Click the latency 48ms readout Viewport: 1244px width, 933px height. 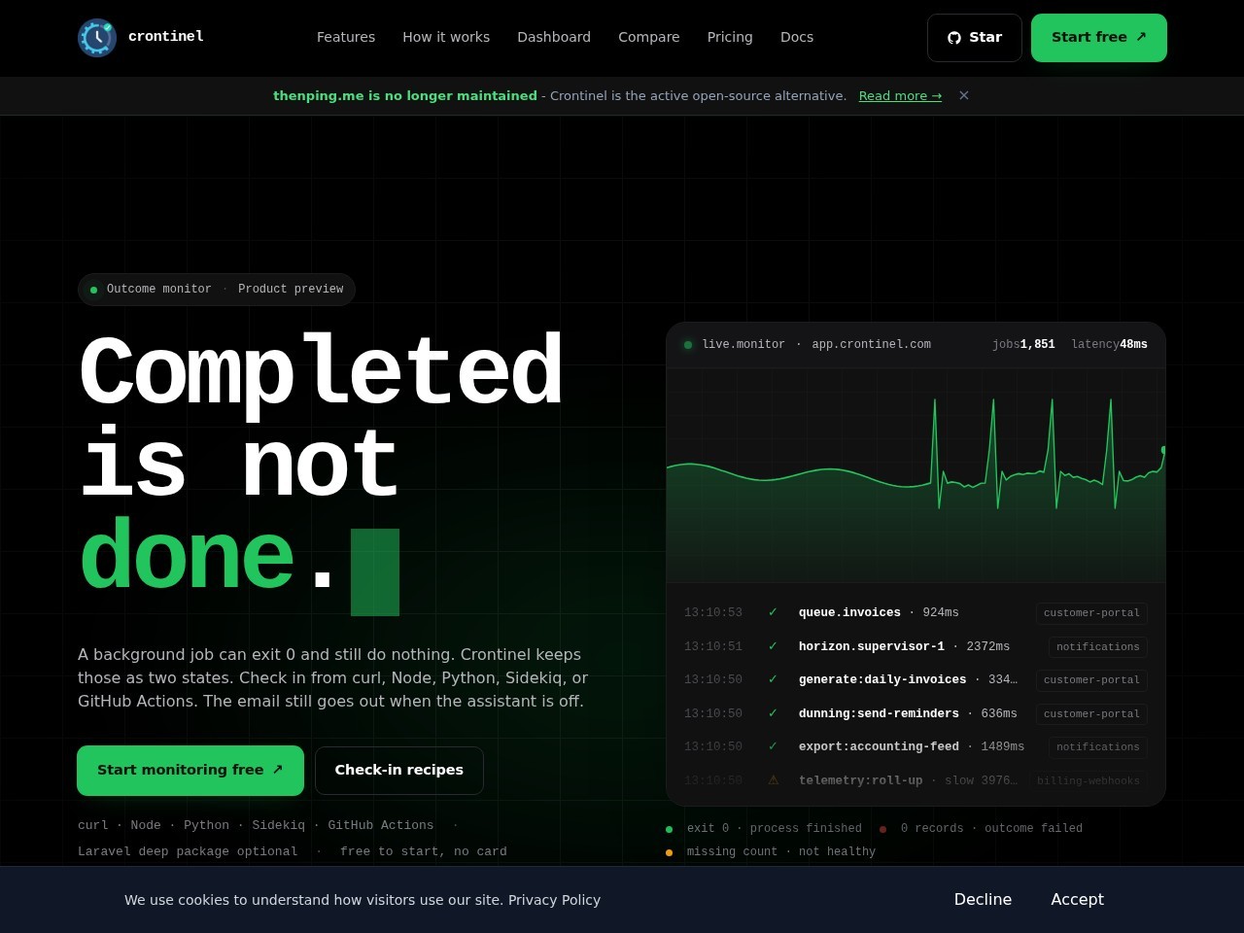coord(1110,344)
